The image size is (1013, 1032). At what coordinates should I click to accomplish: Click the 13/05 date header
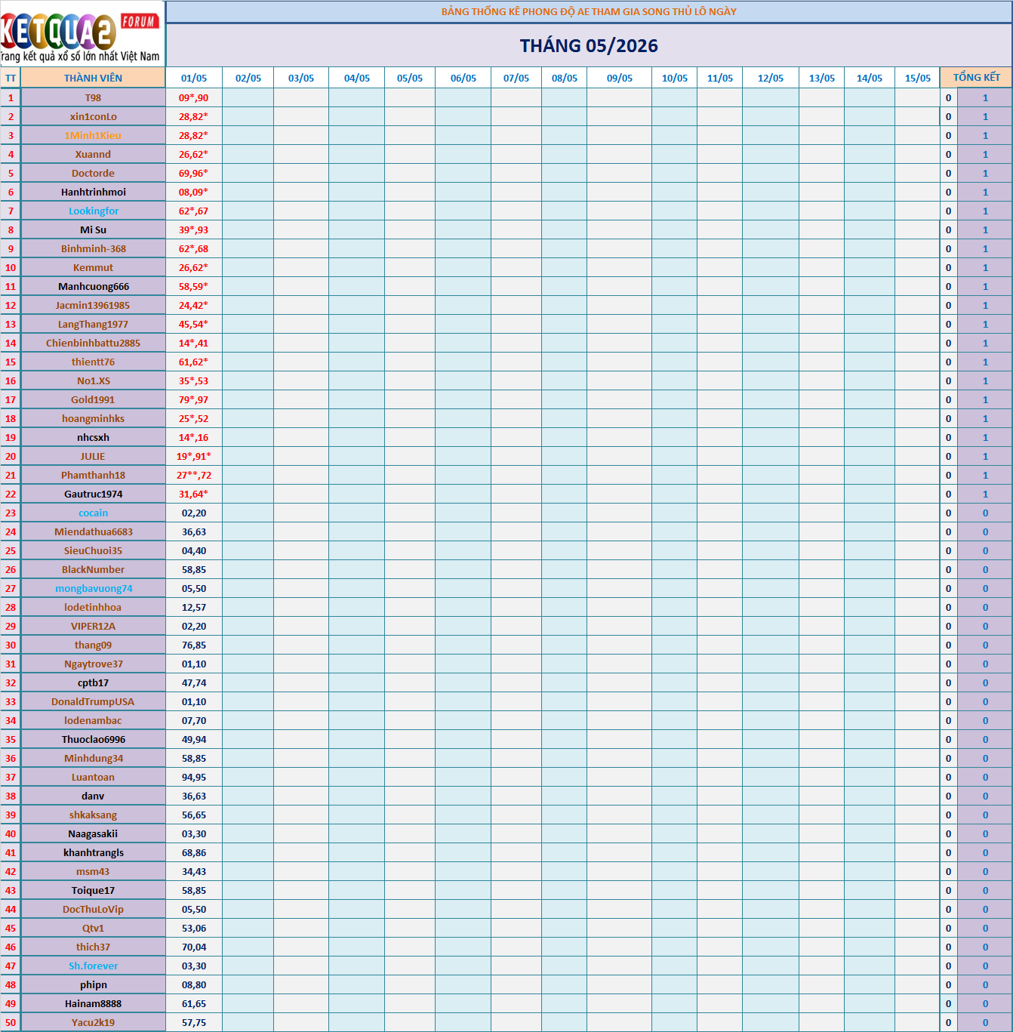click(x=822, y=78)
